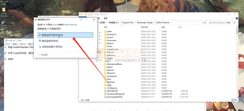Screen dimensions: 244x111
Task: Select the Skins folder name
Action: pyautogui.click(x=109, y=79)
